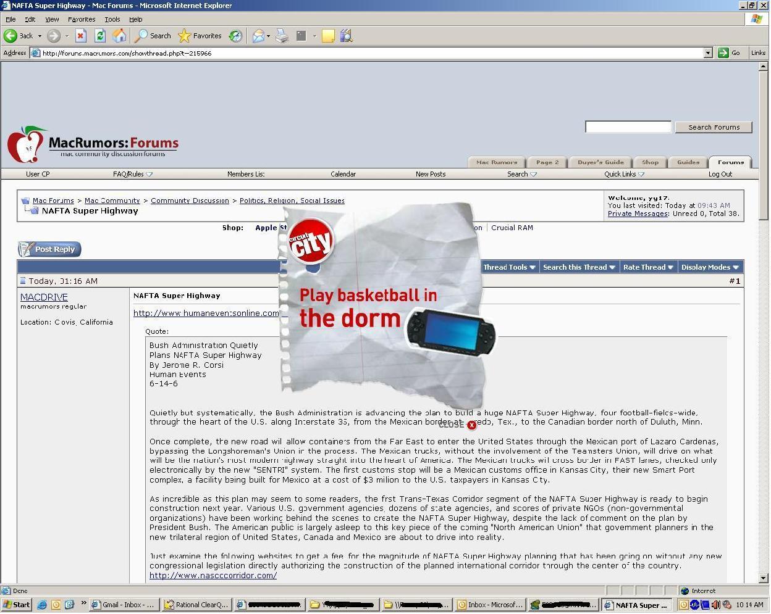This screenshot has height=614, width=771.
Task: Open the View menu
Action: (52, 19)
